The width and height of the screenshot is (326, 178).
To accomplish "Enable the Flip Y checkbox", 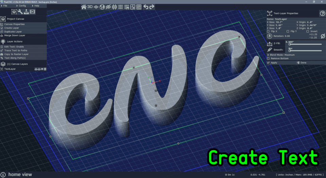I will pos(288,32).
